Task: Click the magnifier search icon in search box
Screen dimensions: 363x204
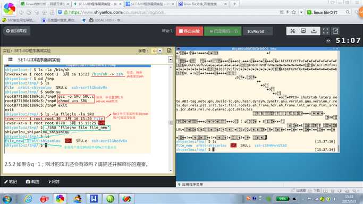Action: point(348,12)
